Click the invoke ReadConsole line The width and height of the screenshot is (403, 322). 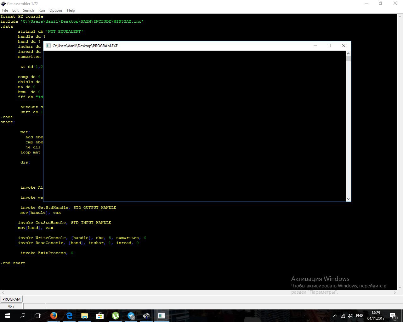pos(78,243)
